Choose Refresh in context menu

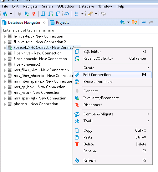[x=113, y=160]
